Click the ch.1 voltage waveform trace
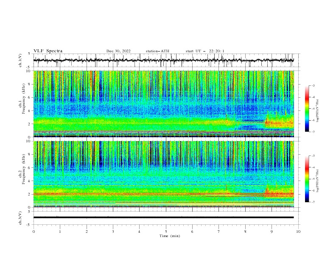Image resolution: width=336 pixels, height=260 pixels. (163, 60)
